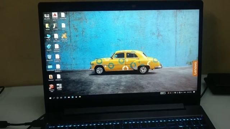
Task: Open the Network desktop icon
Action: click(x=49, y=48)
